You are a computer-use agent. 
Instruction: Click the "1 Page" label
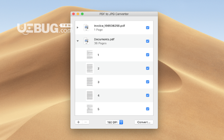coord(98,30)
